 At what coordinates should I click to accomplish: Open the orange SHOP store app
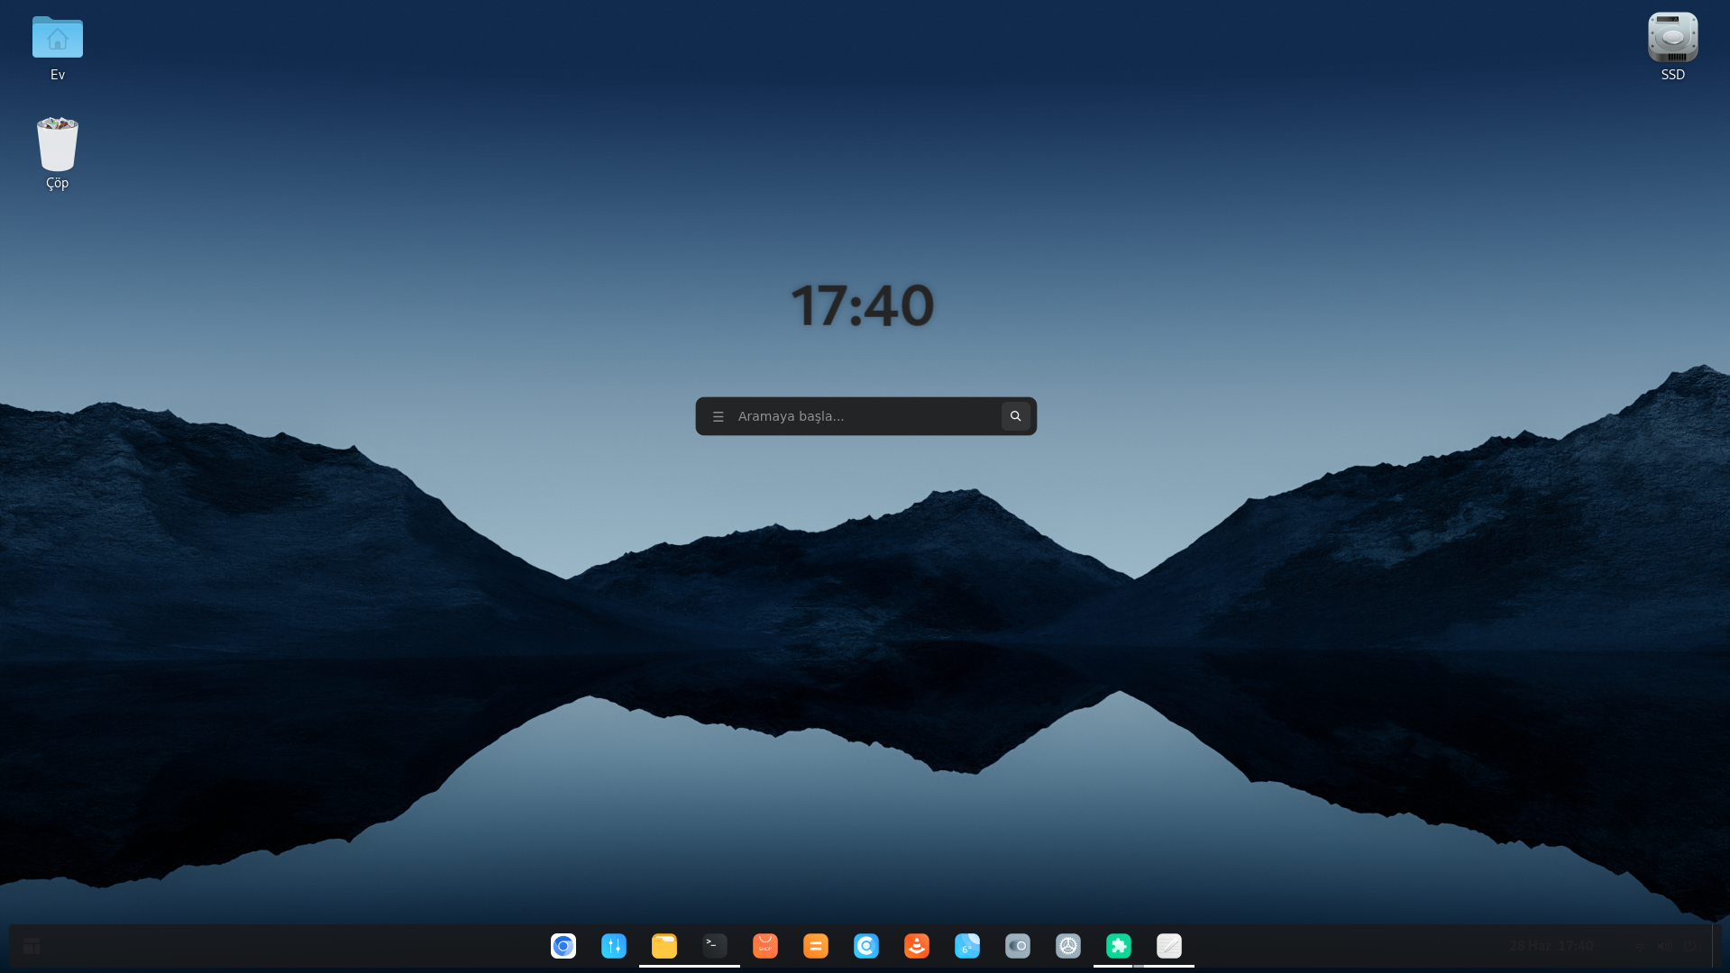pos(765,946)
